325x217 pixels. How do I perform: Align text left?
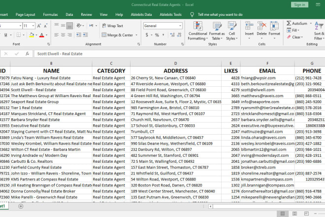56,35
